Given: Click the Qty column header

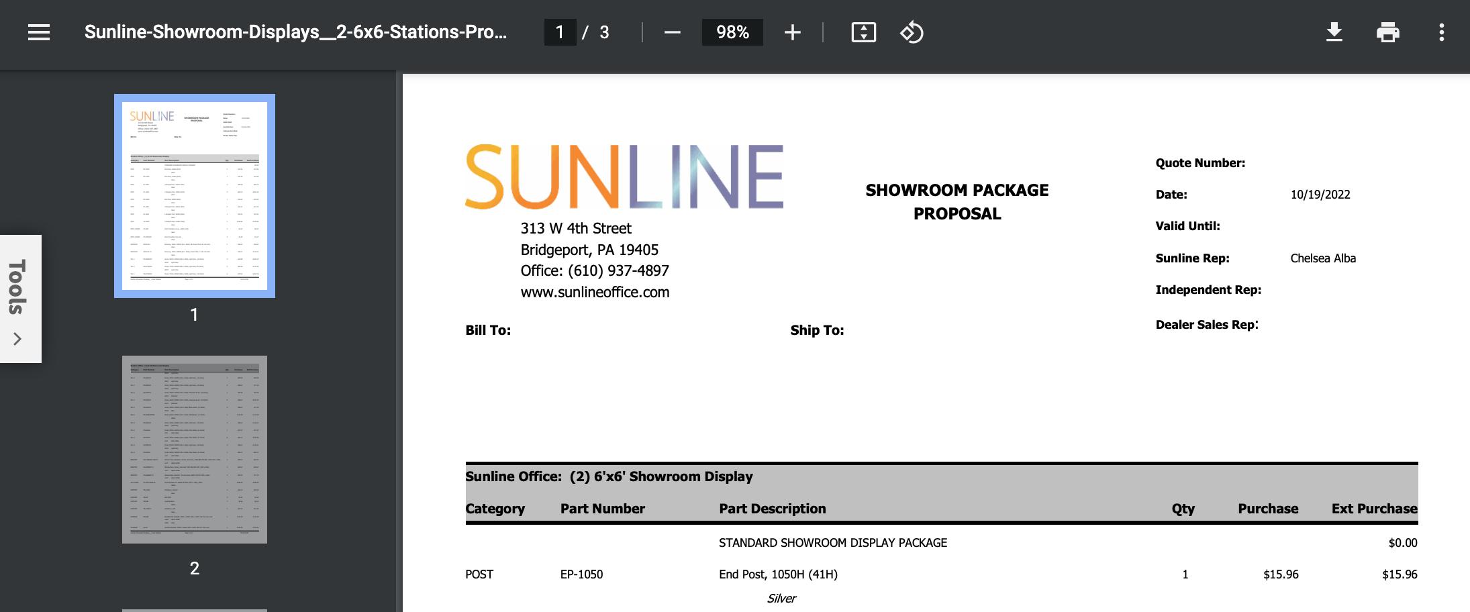Looking at the screenshot, I should [x=1183, y=509].
